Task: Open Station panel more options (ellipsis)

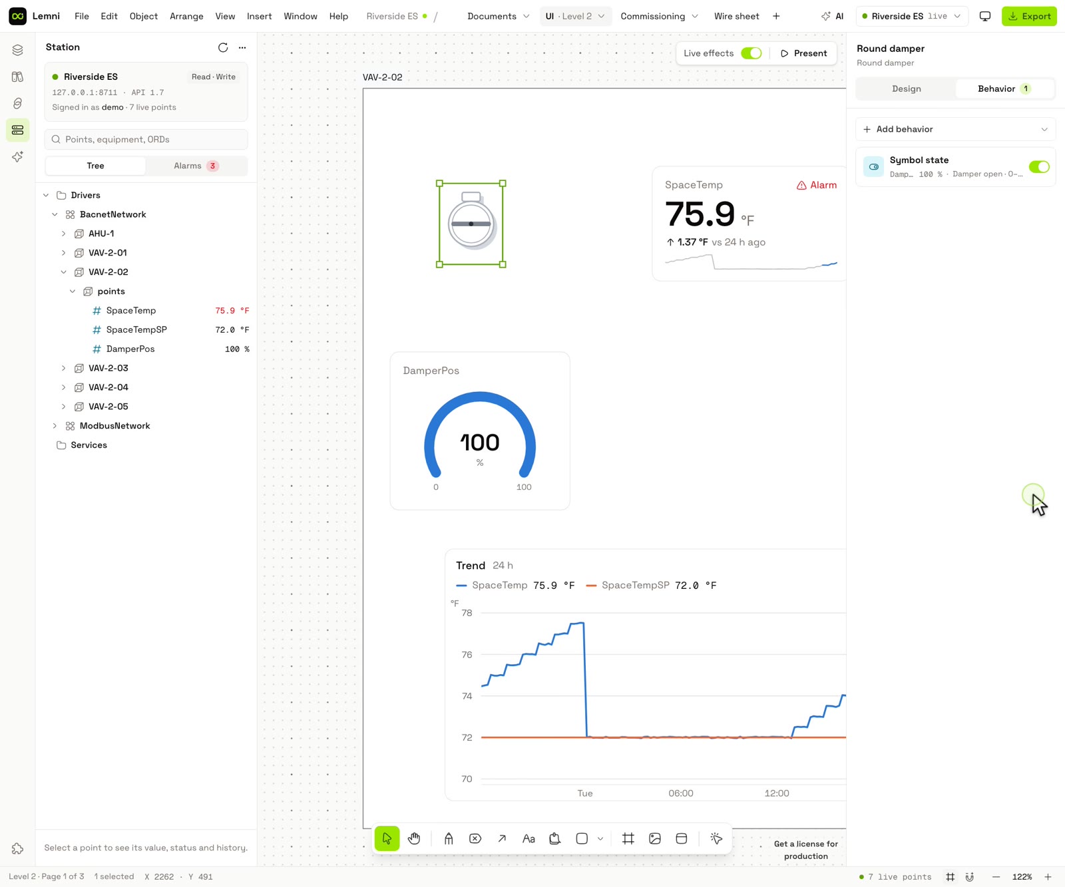Action: point(242,47)
